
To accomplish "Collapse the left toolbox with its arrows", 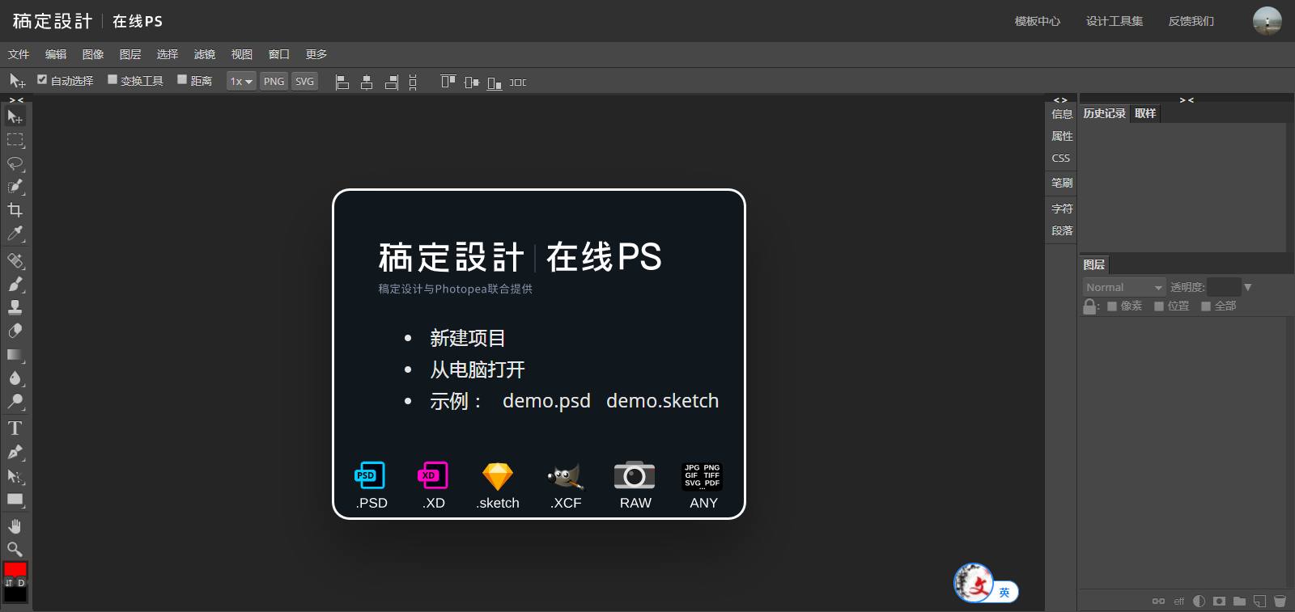I will click(x=16, y=100).
